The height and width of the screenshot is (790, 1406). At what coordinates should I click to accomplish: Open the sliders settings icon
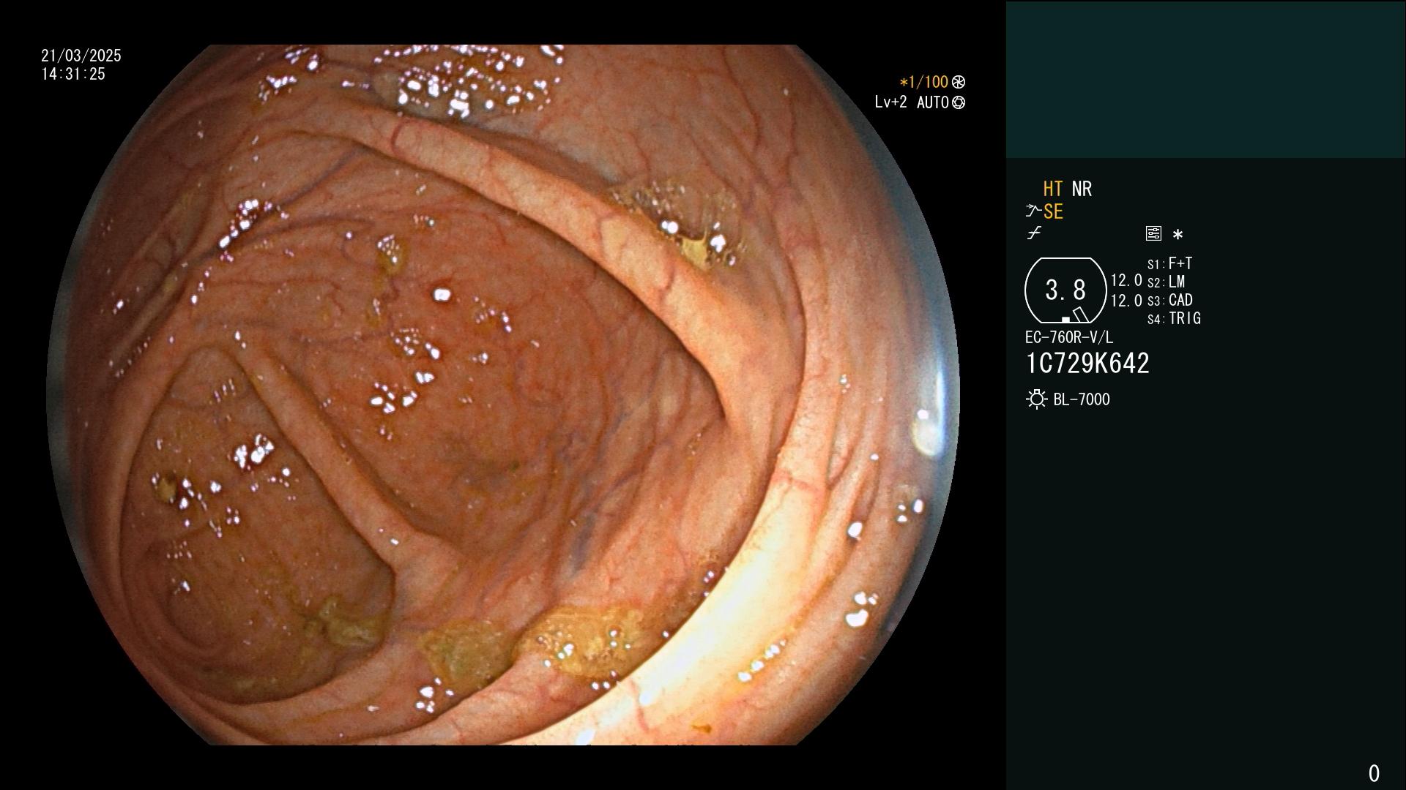tap(1153, 233)
